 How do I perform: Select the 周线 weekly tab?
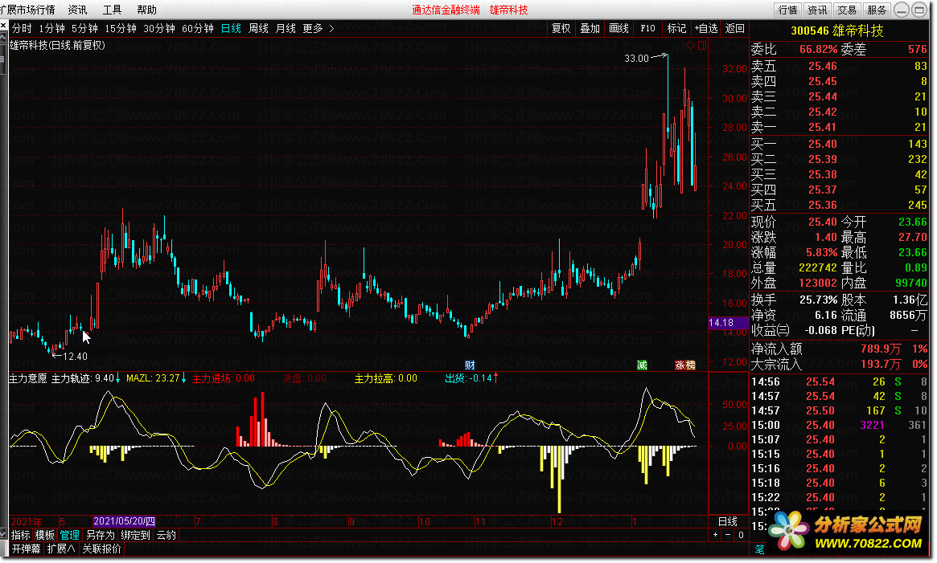click(x=258, y=28)
